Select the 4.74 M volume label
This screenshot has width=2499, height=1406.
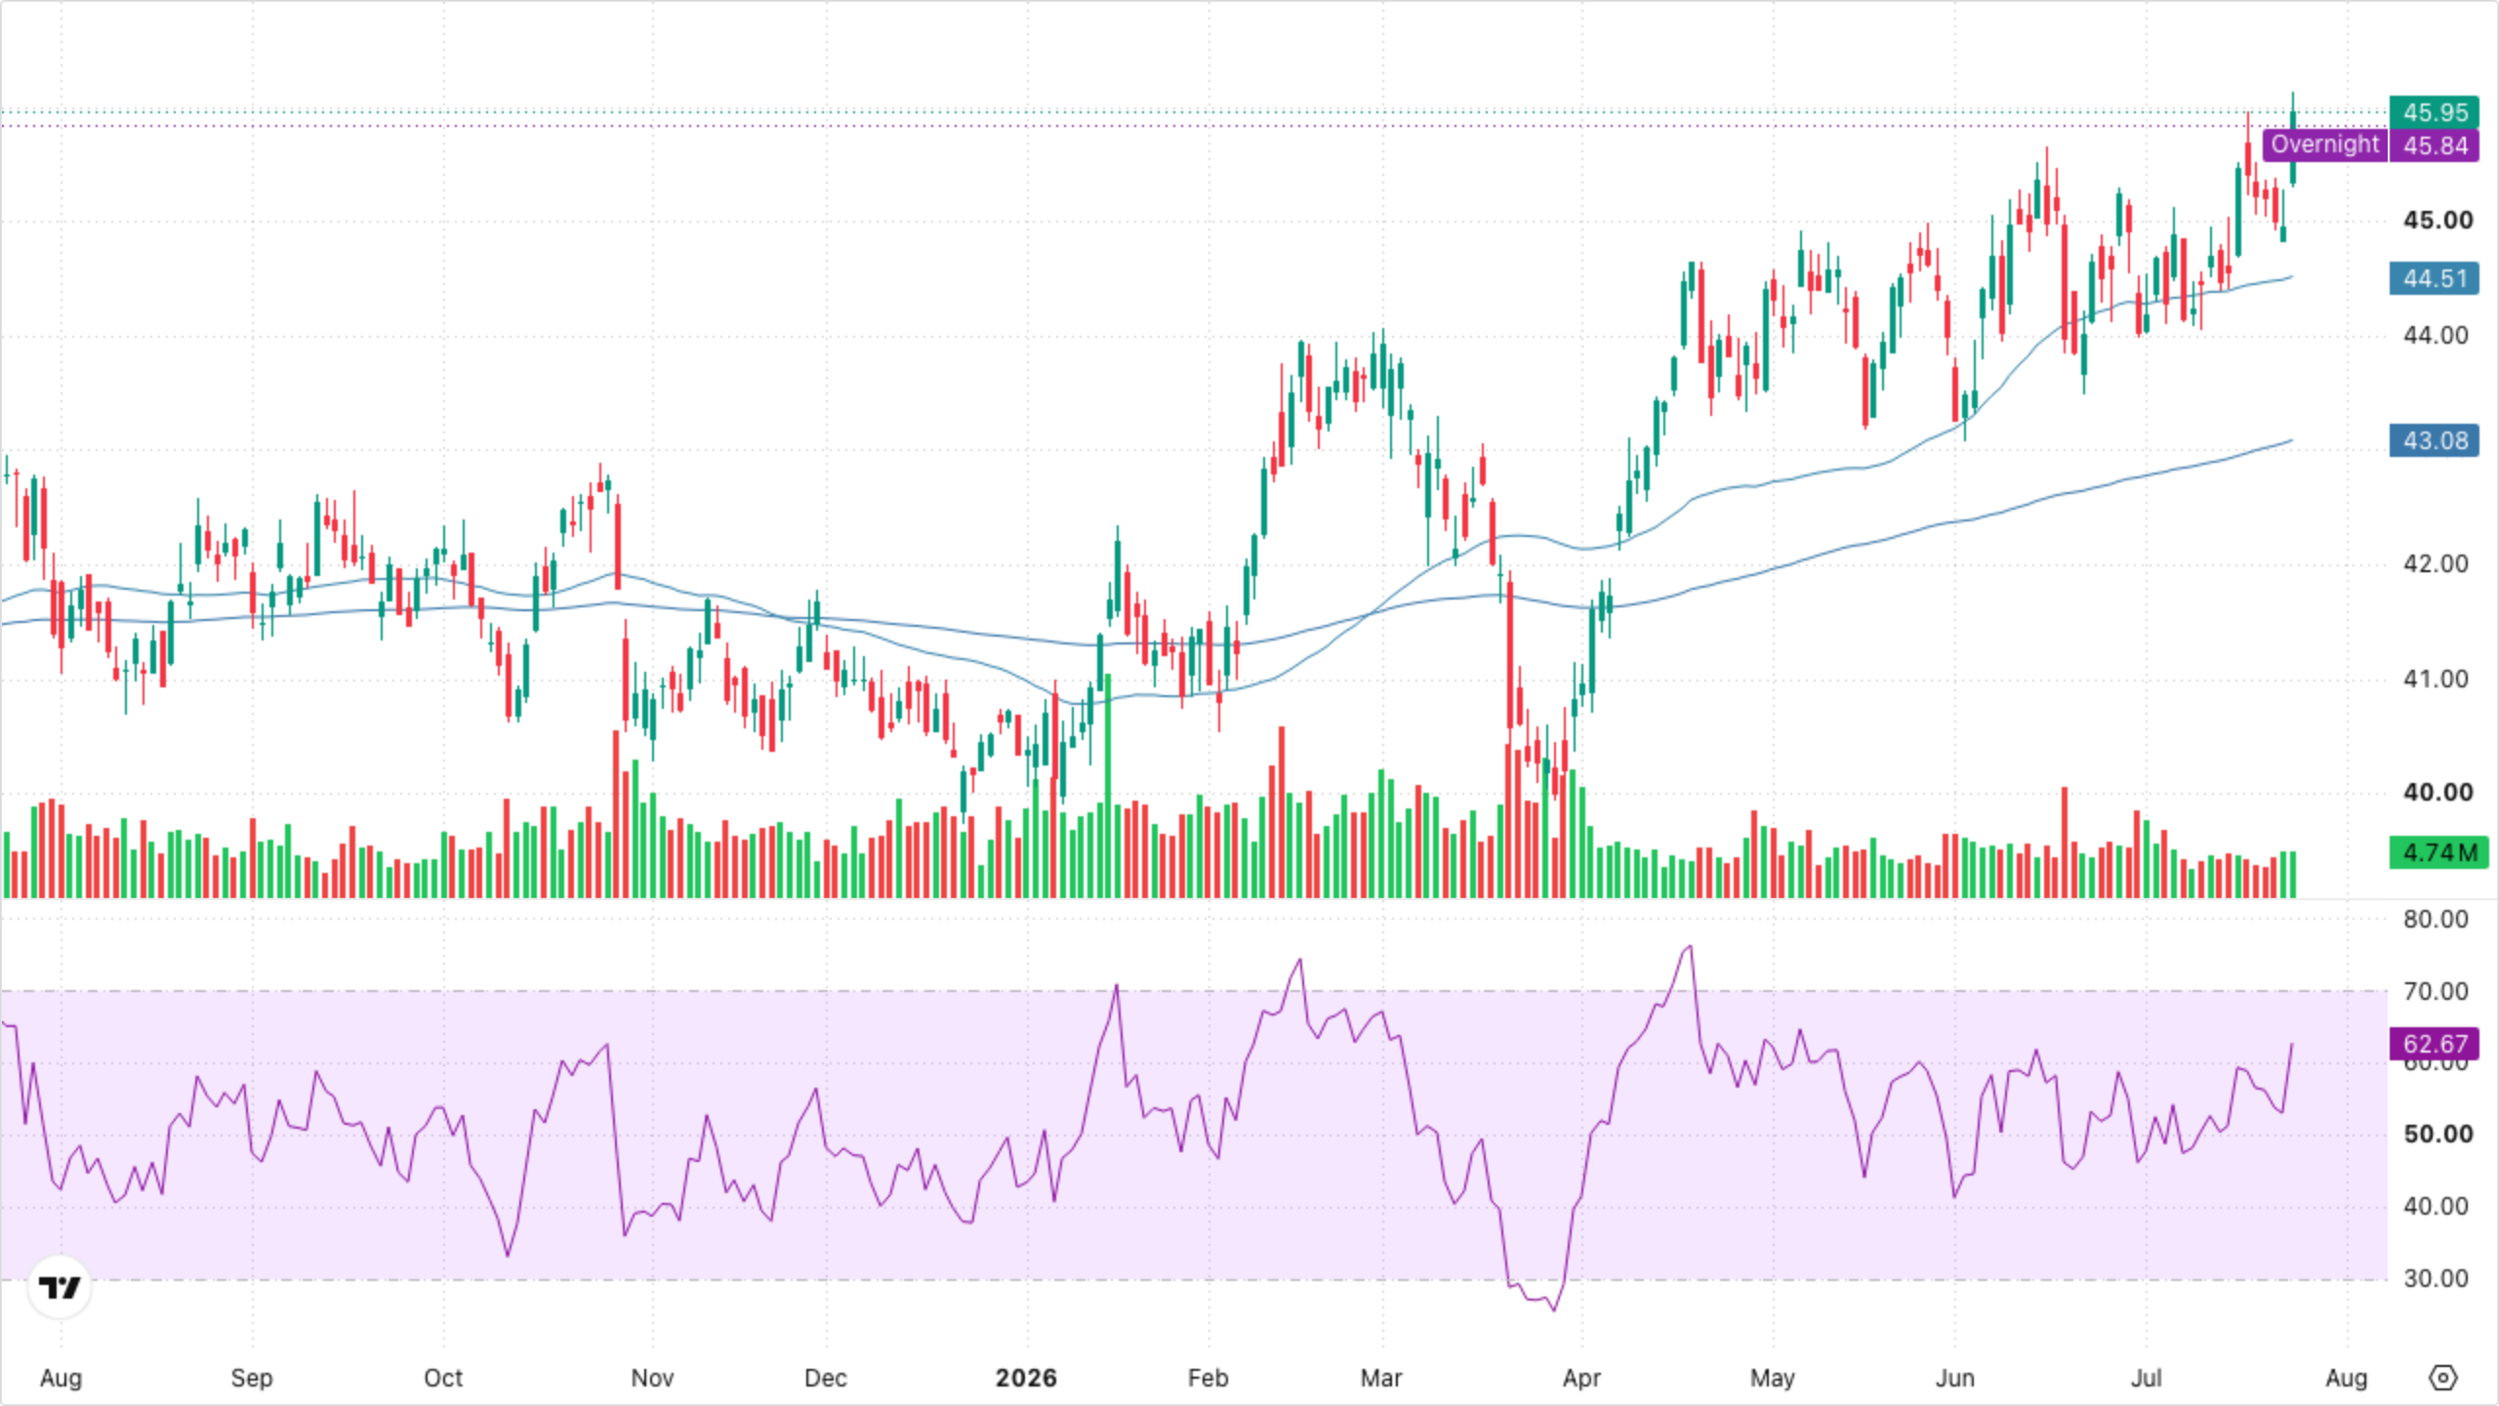click(x=2439, y=852)
